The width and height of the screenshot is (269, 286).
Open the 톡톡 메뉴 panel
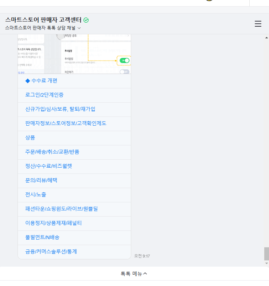pyautogui.click(x=134, y=274)
